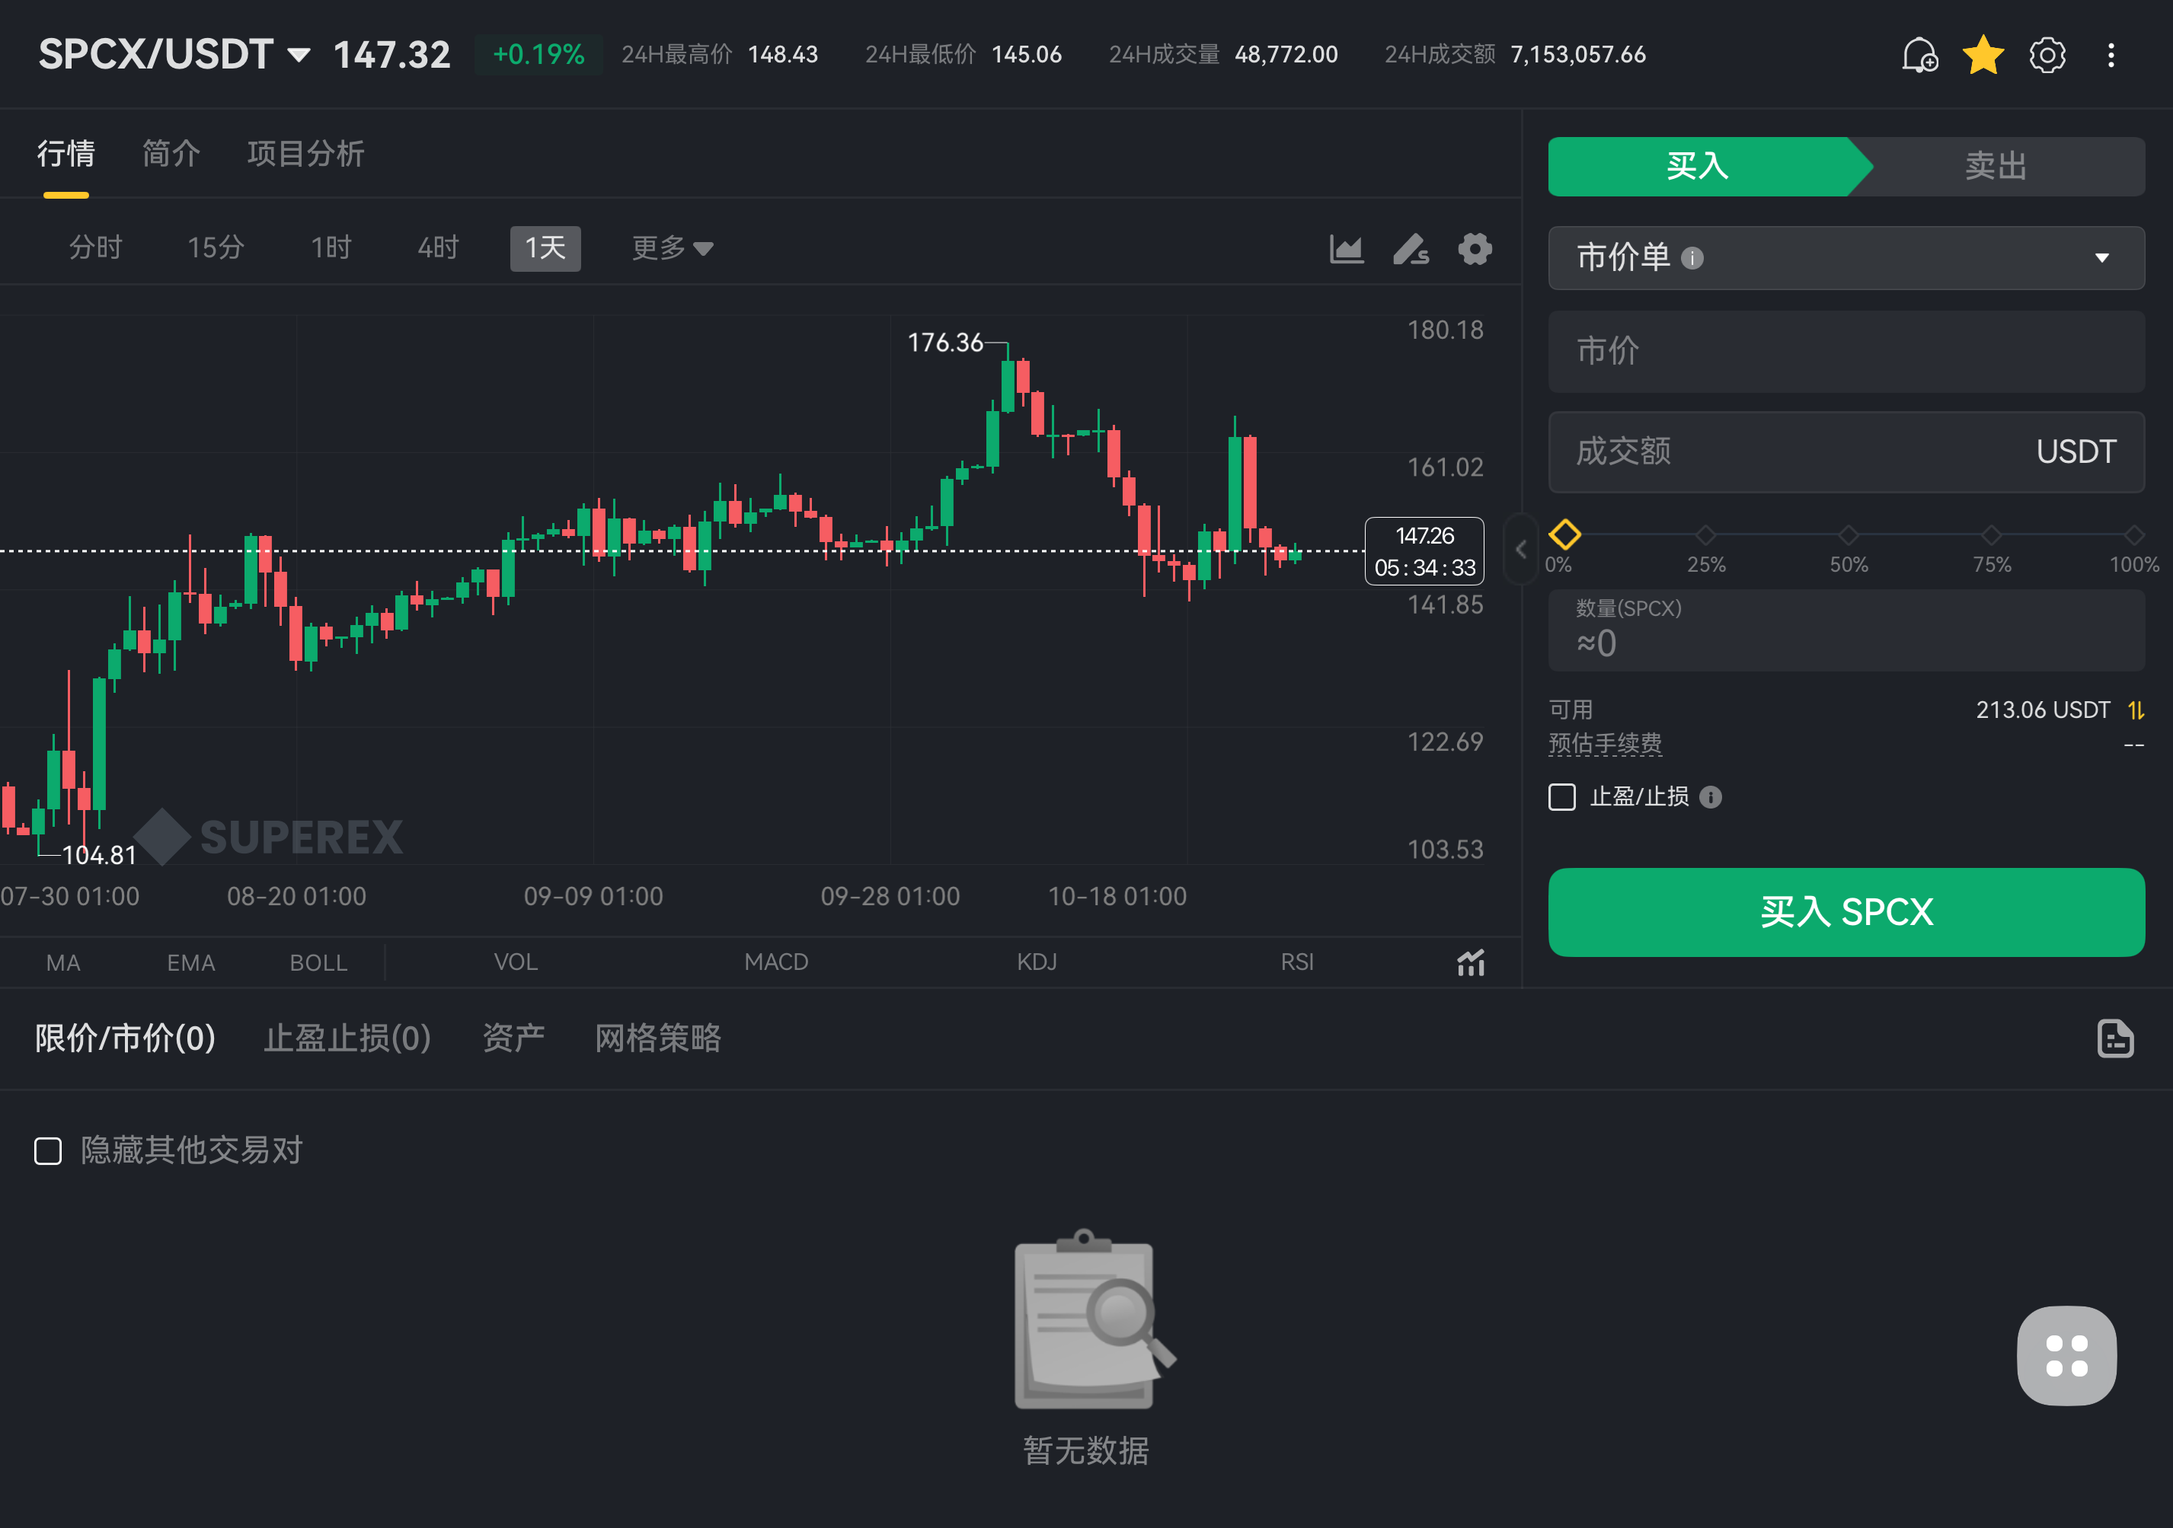Viewport: 2173px width, 1528px height.
Task: Toggle the MACD indicator
Action: tap(776, 962)
